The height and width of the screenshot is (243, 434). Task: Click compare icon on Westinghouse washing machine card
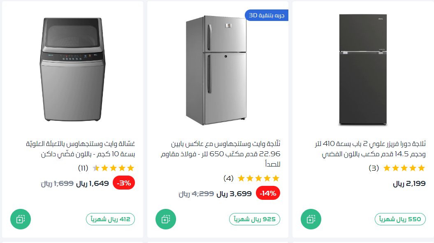(x=20, y=219)
